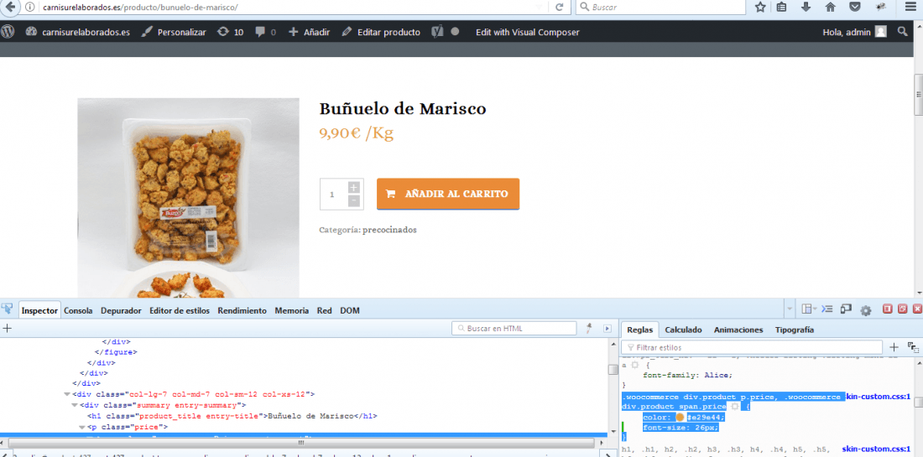Open first skin-custom.css:1 source link
Viewport: 923px width, 457px height.
(x=879, y=397)
